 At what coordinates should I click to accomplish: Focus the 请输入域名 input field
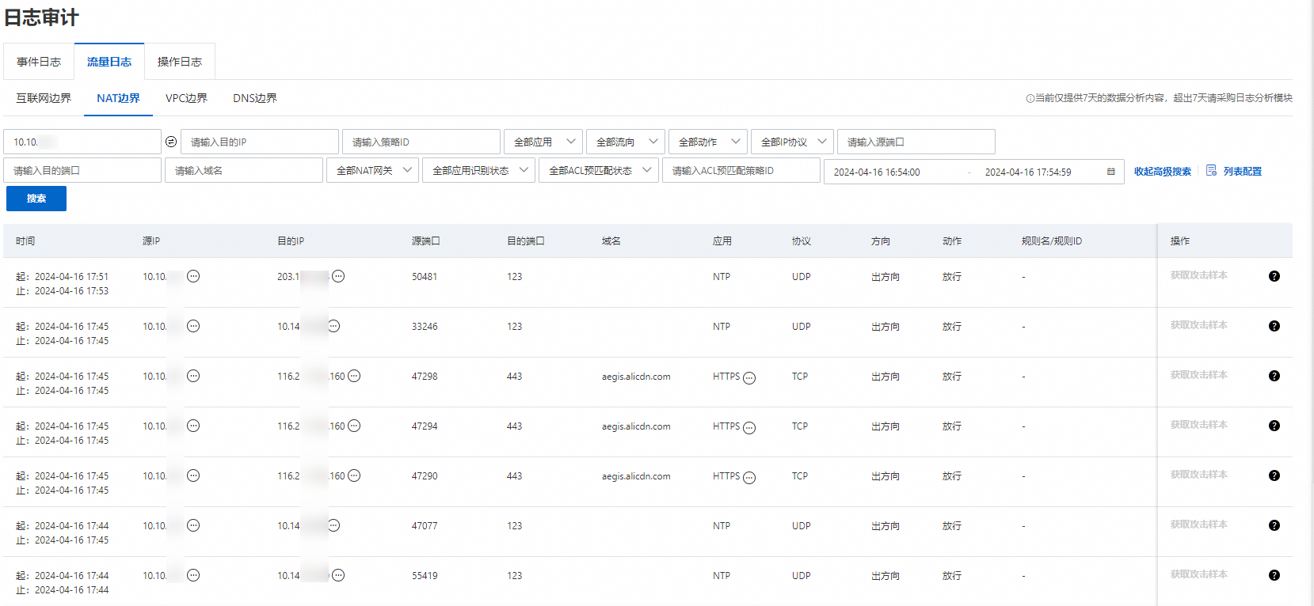click(244, 170)
